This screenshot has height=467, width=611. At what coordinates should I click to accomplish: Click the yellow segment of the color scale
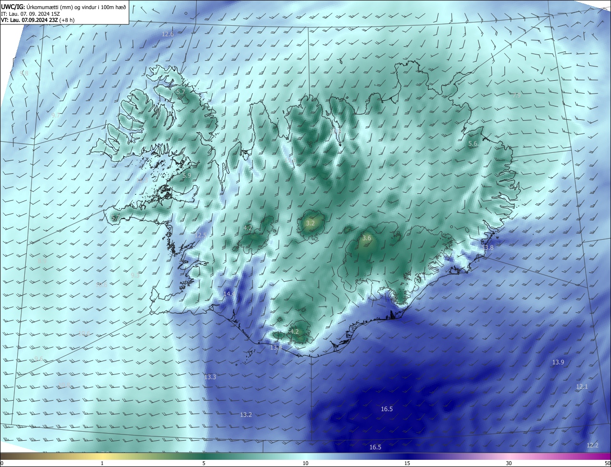click(102, 456)
